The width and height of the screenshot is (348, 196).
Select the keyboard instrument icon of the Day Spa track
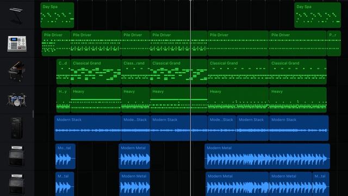pyautogui.click(x=16, y=16)
